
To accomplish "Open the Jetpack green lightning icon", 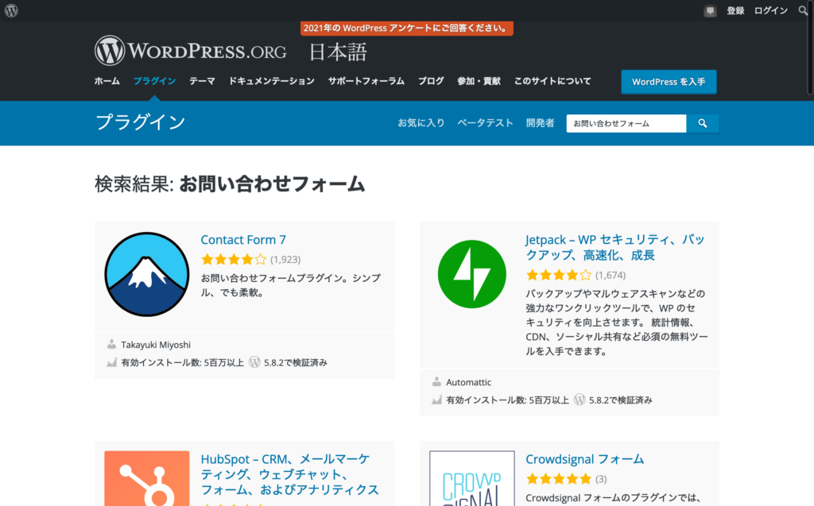I will pyautogui.click(x=472, y=274).
